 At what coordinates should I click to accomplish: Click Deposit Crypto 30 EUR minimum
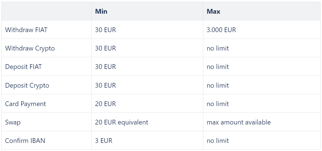pos(106,85)
